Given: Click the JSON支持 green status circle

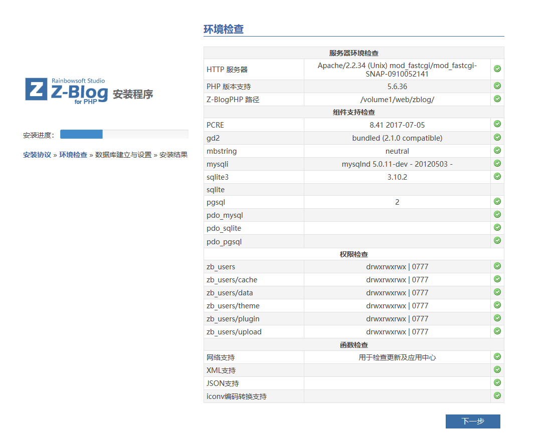Looking at the screenshot, I should tap(497, 382).
